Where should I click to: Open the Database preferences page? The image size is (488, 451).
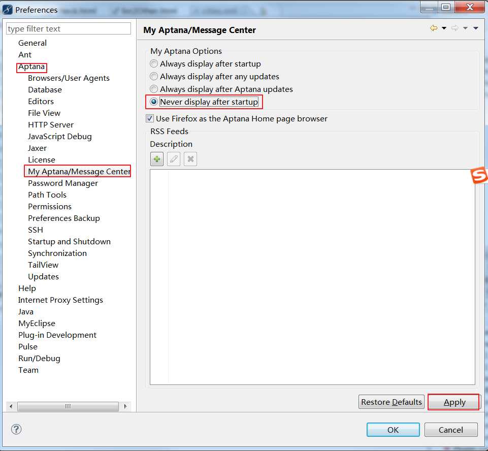coord(45,90)
